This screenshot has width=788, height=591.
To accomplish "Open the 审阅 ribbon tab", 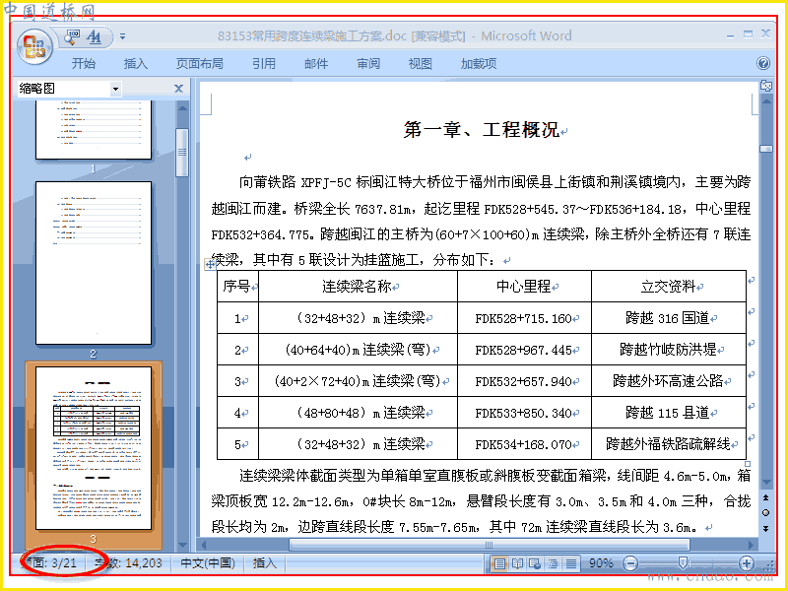I will tap(368, 64).
